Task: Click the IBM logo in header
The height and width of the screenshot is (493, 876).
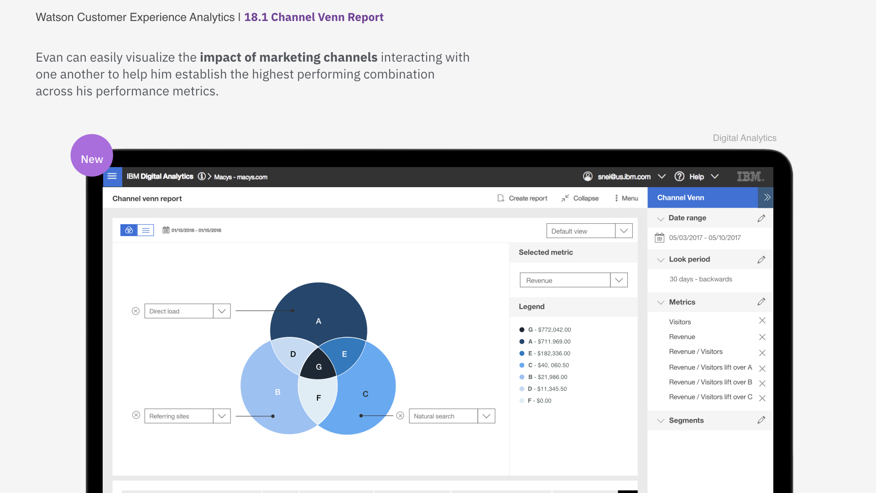Action: coord(750,177)
